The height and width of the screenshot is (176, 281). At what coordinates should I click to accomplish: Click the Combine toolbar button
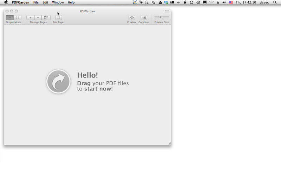click(144, 18)
